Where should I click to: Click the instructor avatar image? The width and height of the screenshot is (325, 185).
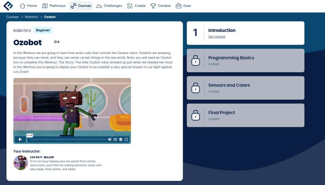[x=21, y=163]
